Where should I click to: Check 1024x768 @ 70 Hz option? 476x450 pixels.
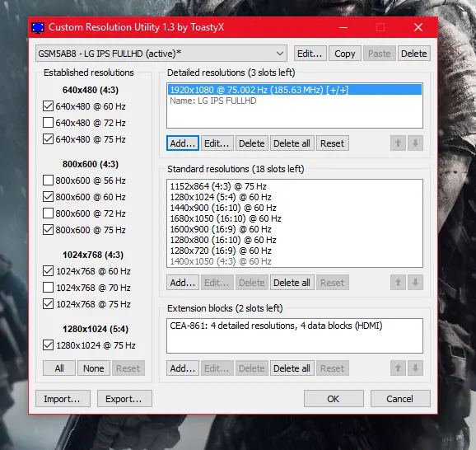[x=48, y=287]
